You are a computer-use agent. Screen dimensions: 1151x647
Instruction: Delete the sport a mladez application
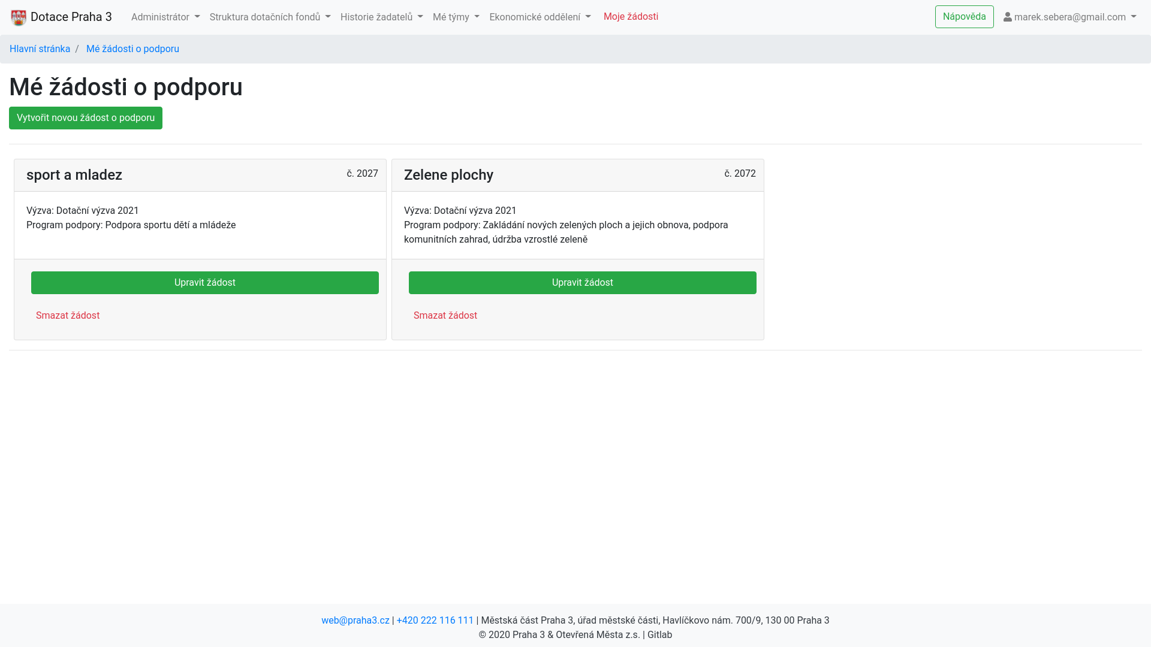[x=68, y=316]
